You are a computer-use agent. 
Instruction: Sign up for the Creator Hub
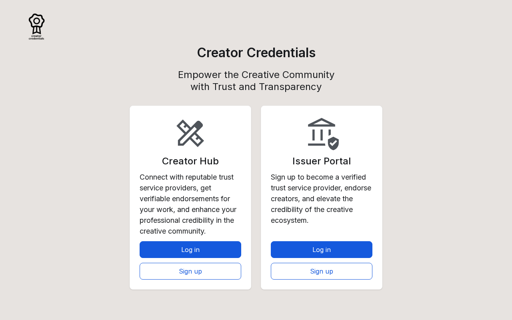coord(190,271)
